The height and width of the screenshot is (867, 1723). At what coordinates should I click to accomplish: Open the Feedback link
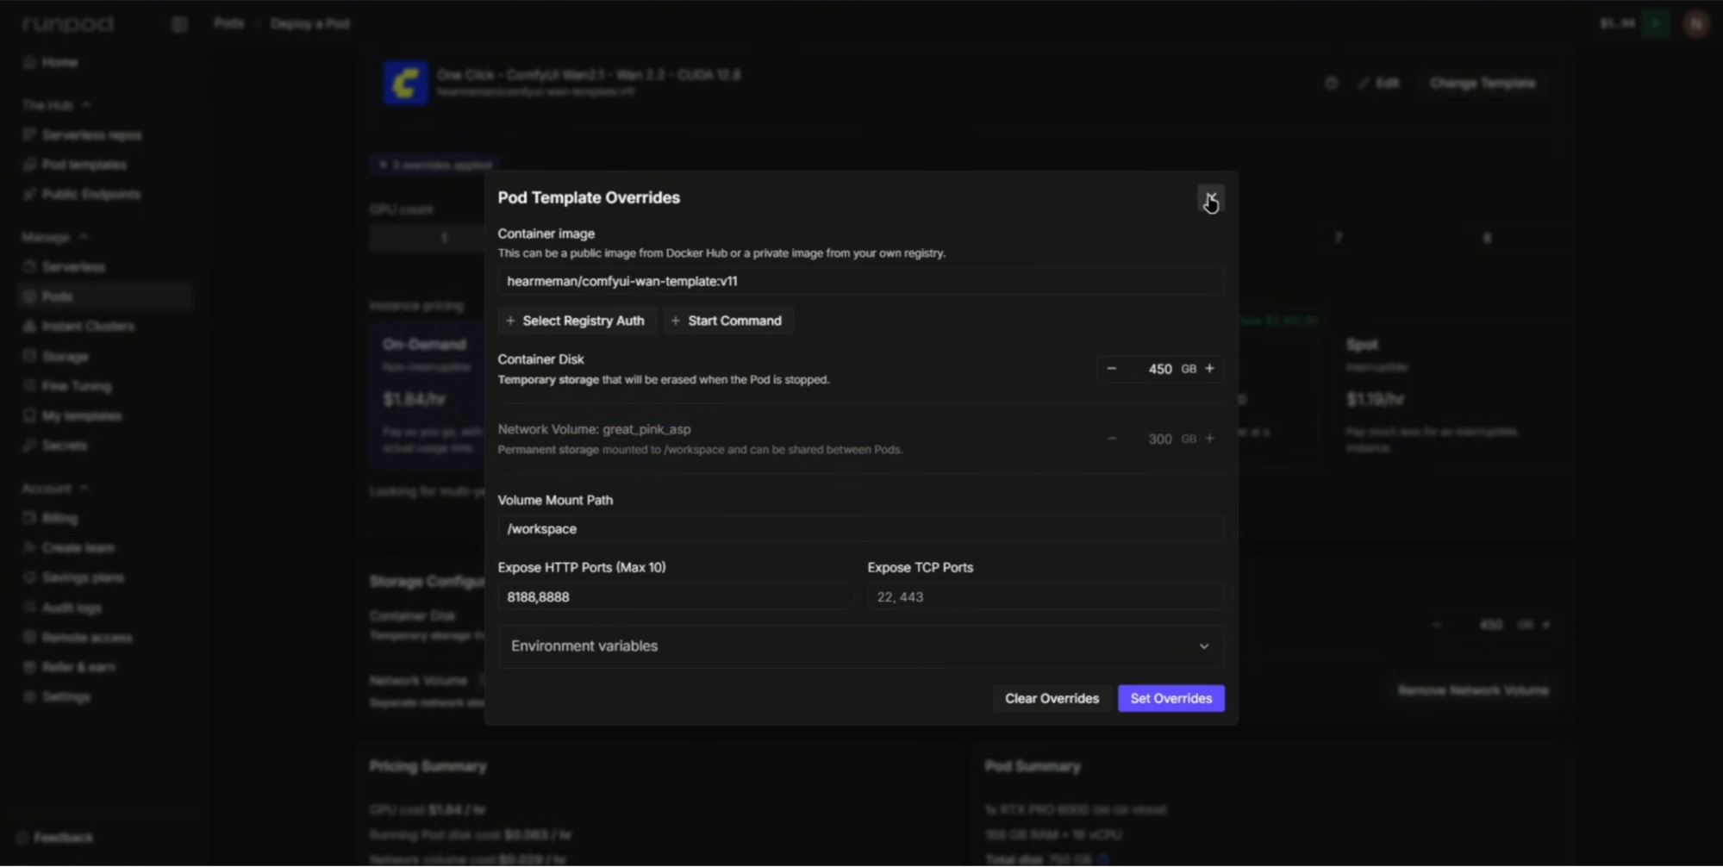55,838
